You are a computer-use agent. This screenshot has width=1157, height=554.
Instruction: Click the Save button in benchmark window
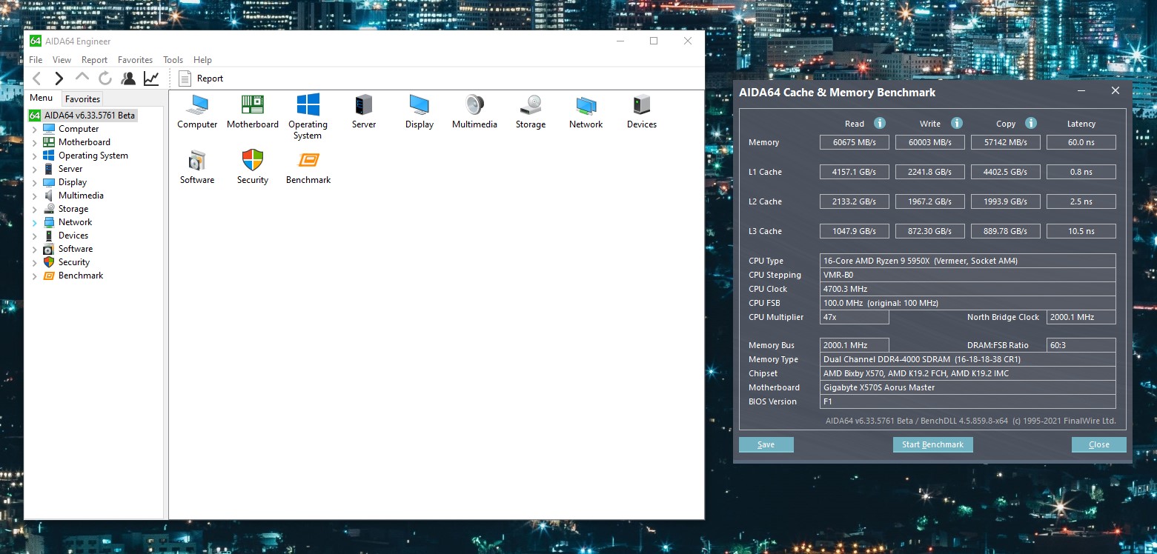click(x=766, y=444)
